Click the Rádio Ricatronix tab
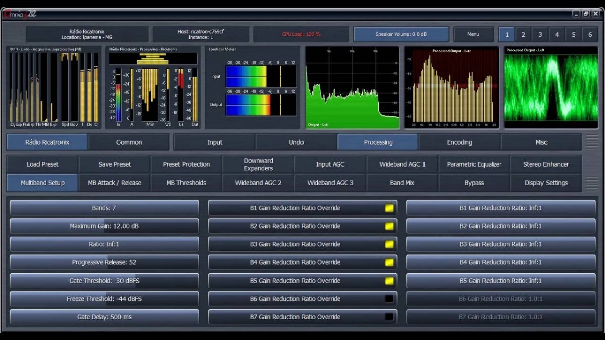Image resolution: width=605 pixels, height=340 pixels. [47, 142]
